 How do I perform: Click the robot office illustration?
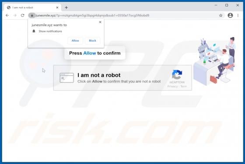click(214, 61)
